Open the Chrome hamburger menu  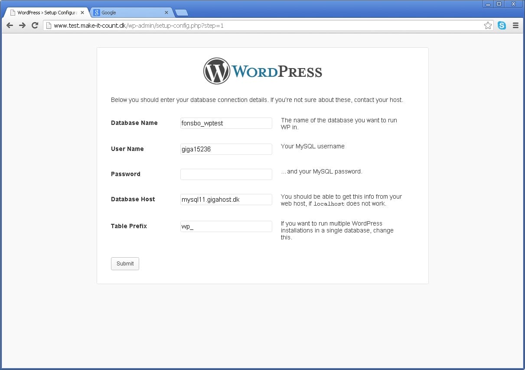pyautogui.click(x=515, y=26)
